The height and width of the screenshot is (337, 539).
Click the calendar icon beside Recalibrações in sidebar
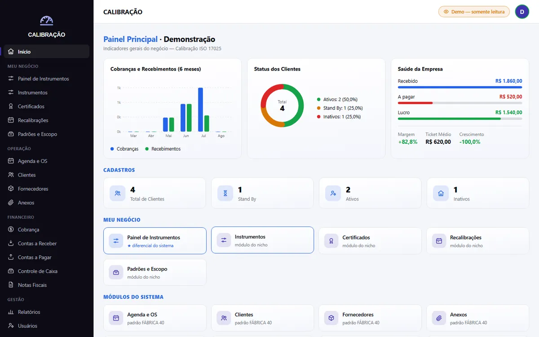(11, 120)
